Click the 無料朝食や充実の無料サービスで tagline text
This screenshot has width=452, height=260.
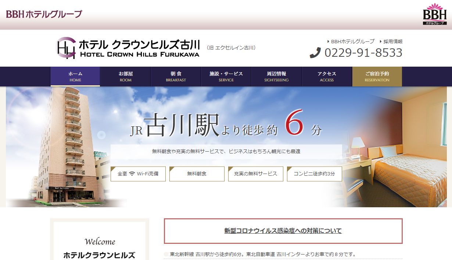click(226, 151)
